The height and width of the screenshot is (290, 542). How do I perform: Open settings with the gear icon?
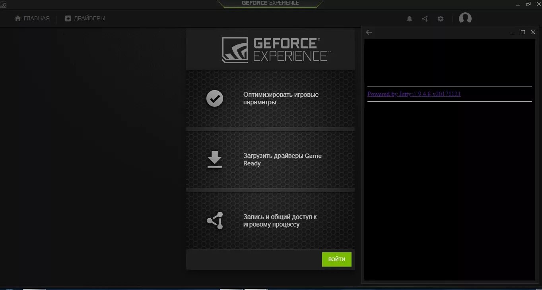point(440,18)
